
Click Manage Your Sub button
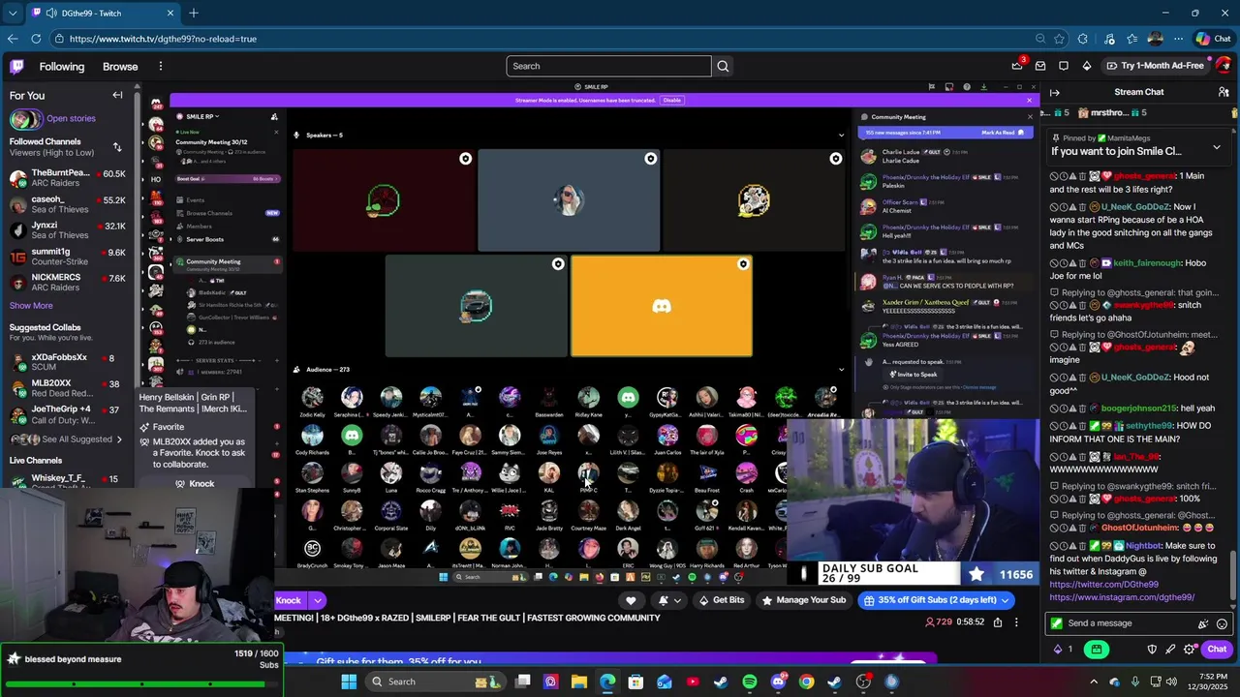[803, 600]
